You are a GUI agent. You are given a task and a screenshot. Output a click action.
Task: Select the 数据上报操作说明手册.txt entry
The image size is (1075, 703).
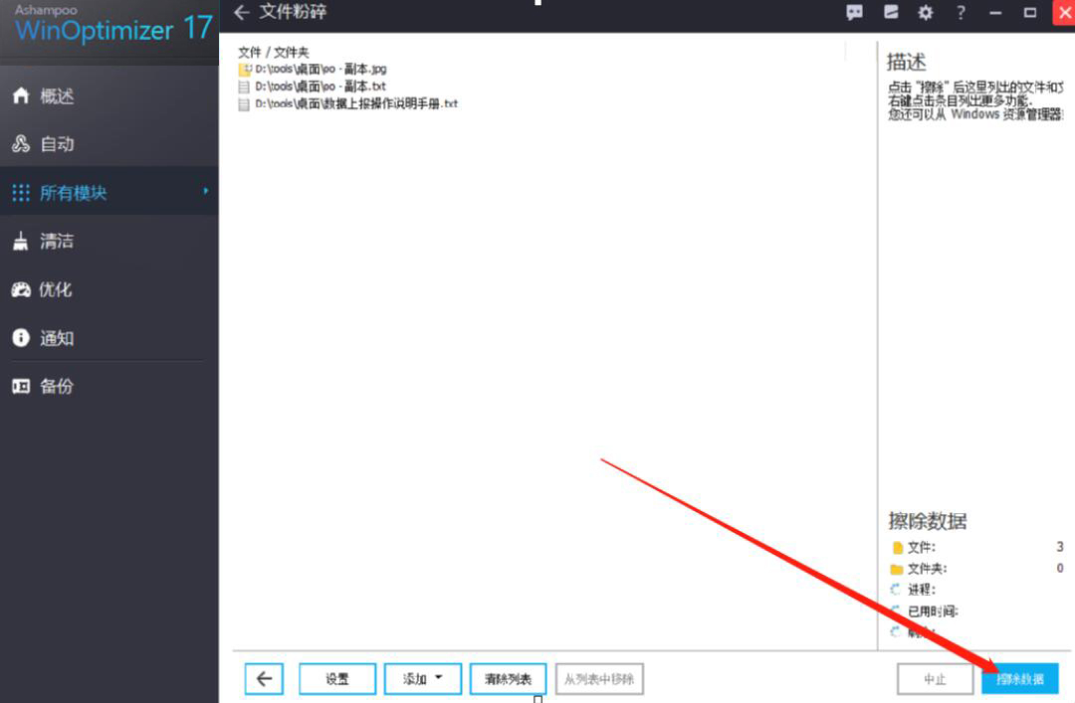(348, 104)
